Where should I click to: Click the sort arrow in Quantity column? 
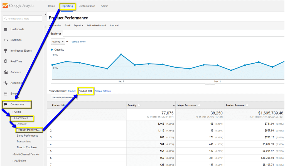click(x=174, y=105)
